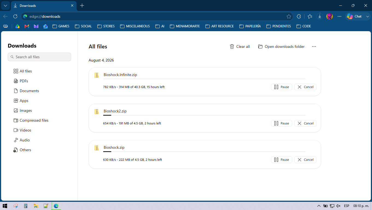Pause the Bioshock.Infinite.zip download
Image resolution: width=372 pixels, height=210 pixels.
coord(281,87)
